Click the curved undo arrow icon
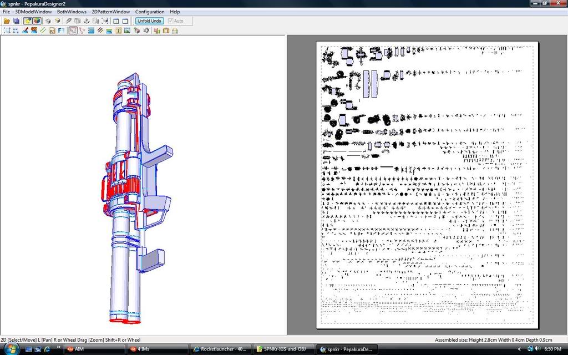568x355 pixels. [x=146, y=31]
